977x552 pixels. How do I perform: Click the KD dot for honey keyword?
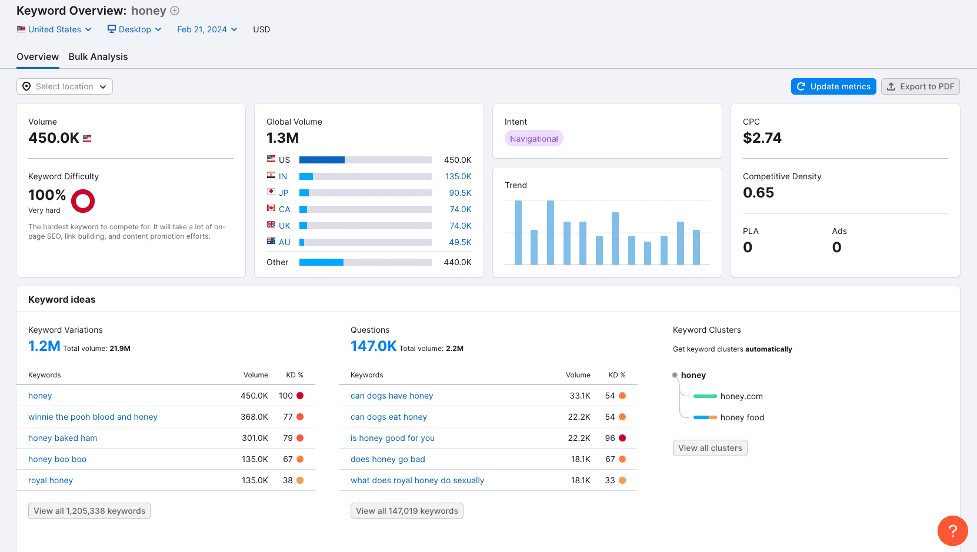pyautogui.click(x=300, y=396)
